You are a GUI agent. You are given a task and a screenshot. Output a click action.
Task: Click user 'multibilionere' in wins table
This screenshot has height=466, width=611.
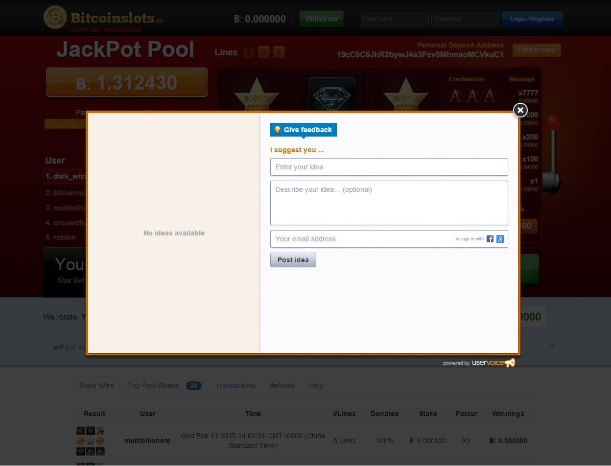point(147,441)
